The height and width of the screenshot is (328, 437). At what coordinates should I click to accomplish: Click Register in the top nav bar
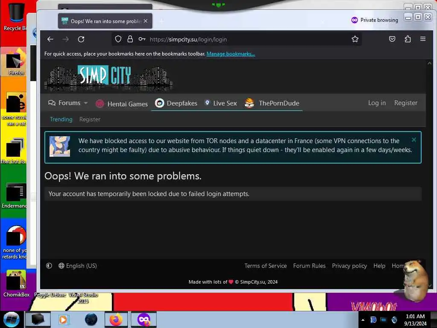pyautogui.click(x=406, y=103)
